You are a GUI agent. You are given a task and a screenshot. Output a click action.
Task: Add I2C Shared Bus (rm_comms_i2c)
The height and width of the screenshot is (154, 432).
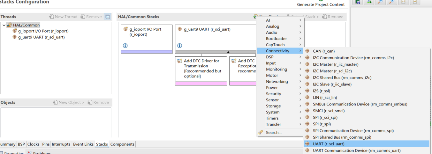pyautogui.click(x=367, y=77)
